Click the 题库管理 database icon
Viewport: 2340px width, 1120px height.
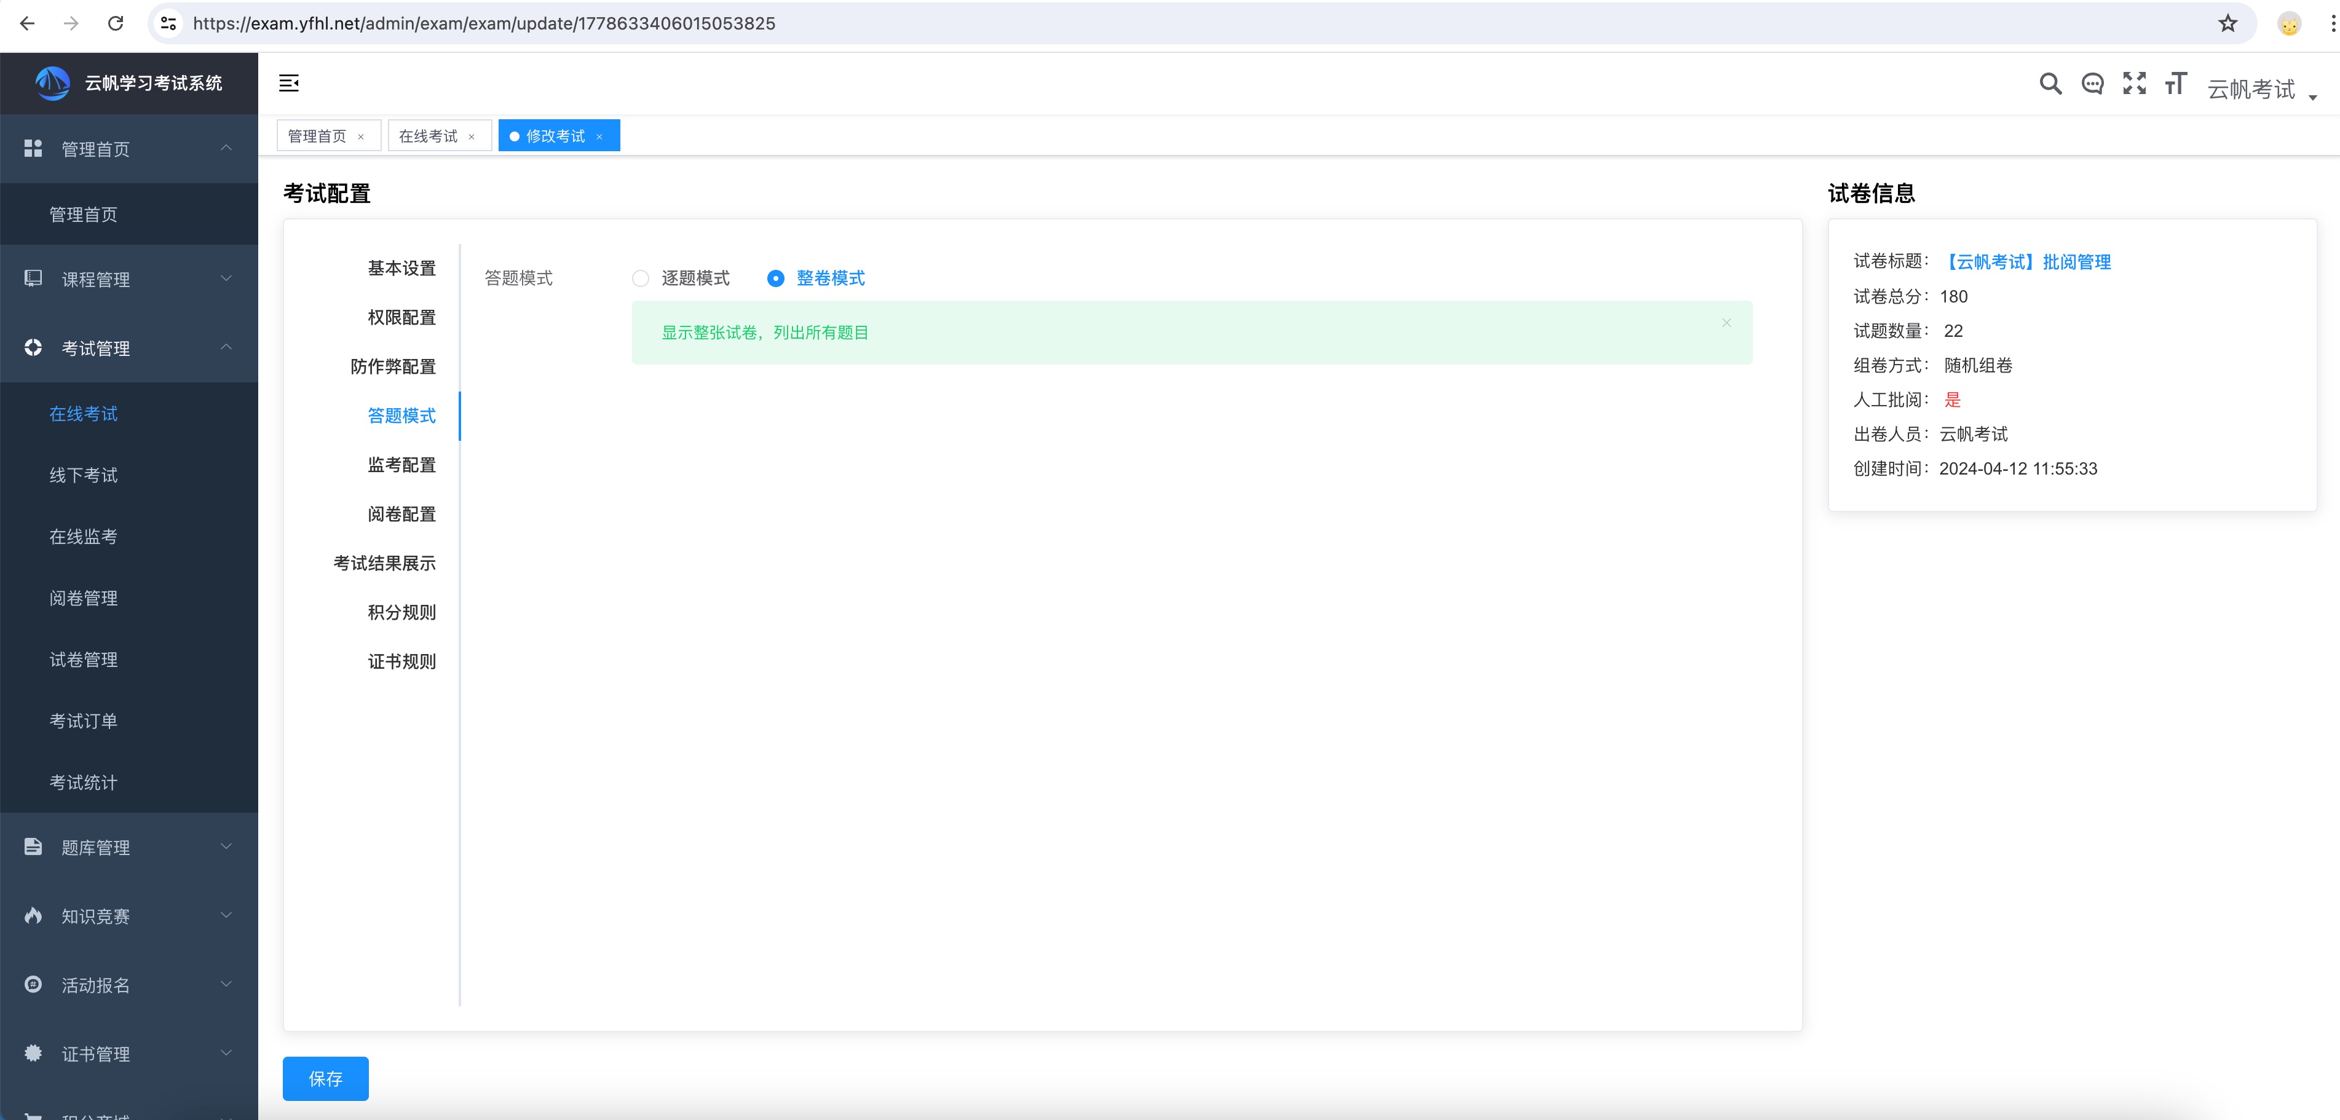(x=30, y=846)
